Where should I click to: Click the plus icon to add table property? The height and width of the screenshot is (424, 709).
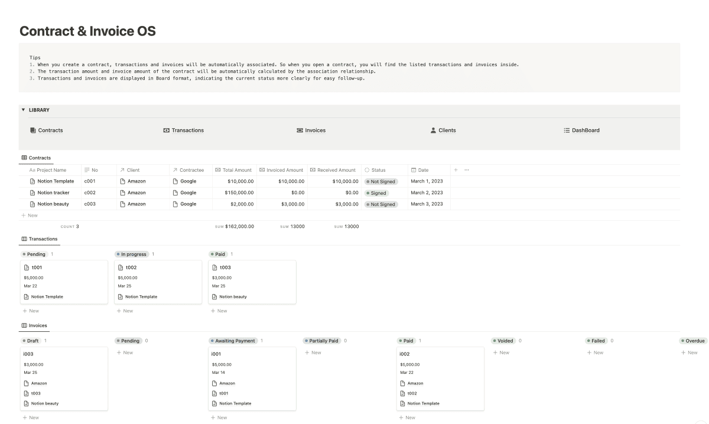pos(456,169)
